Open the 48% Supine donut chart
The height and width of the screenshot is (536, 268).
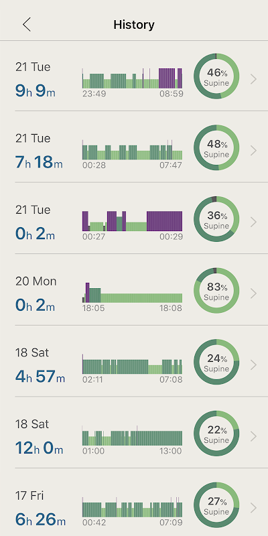[x=216, y=147]
